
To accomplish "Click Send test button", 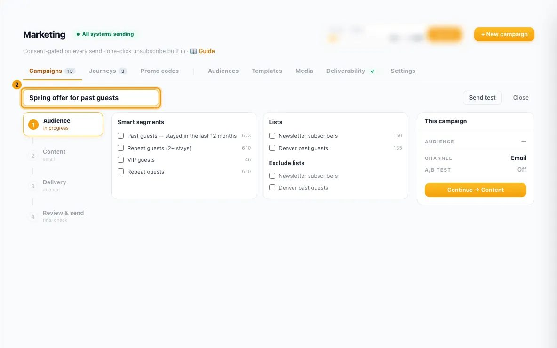I will tap(482, 98).
